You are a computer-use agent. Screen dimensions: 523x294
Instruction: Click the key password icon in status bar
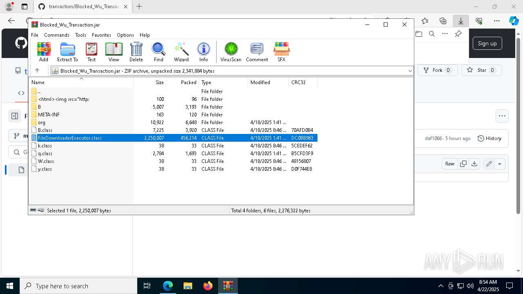[x=41, y=210]
